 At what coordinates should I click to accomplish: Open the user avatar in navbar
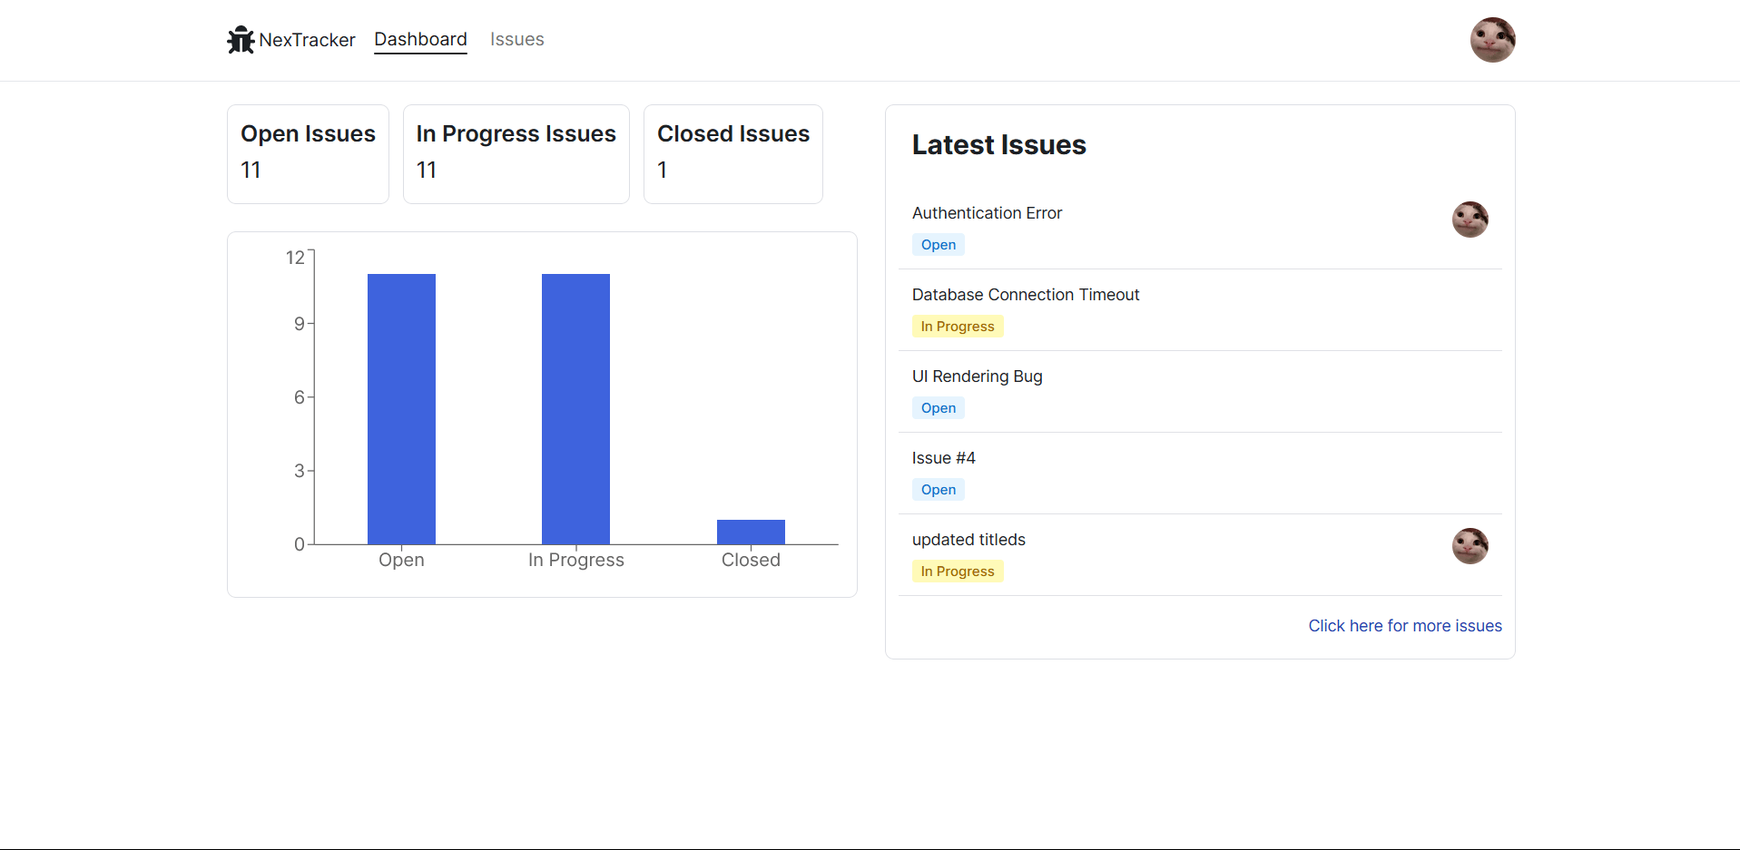pos(1492,40)
